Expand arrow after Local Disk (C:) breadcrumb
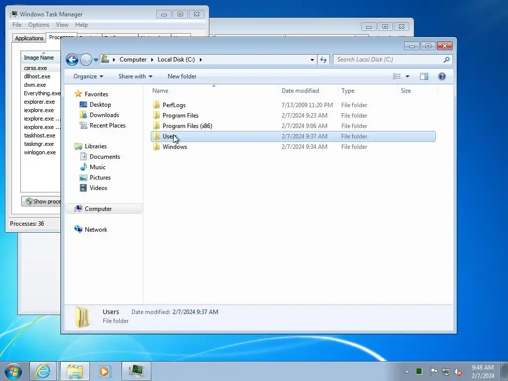Screen dimensions: 508x381 pyautogui.click(x=201, y=60)
